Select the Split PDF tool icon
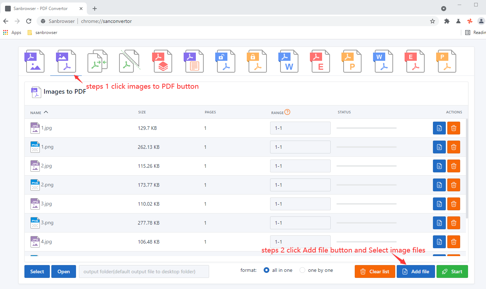 [x=129, y=61]
